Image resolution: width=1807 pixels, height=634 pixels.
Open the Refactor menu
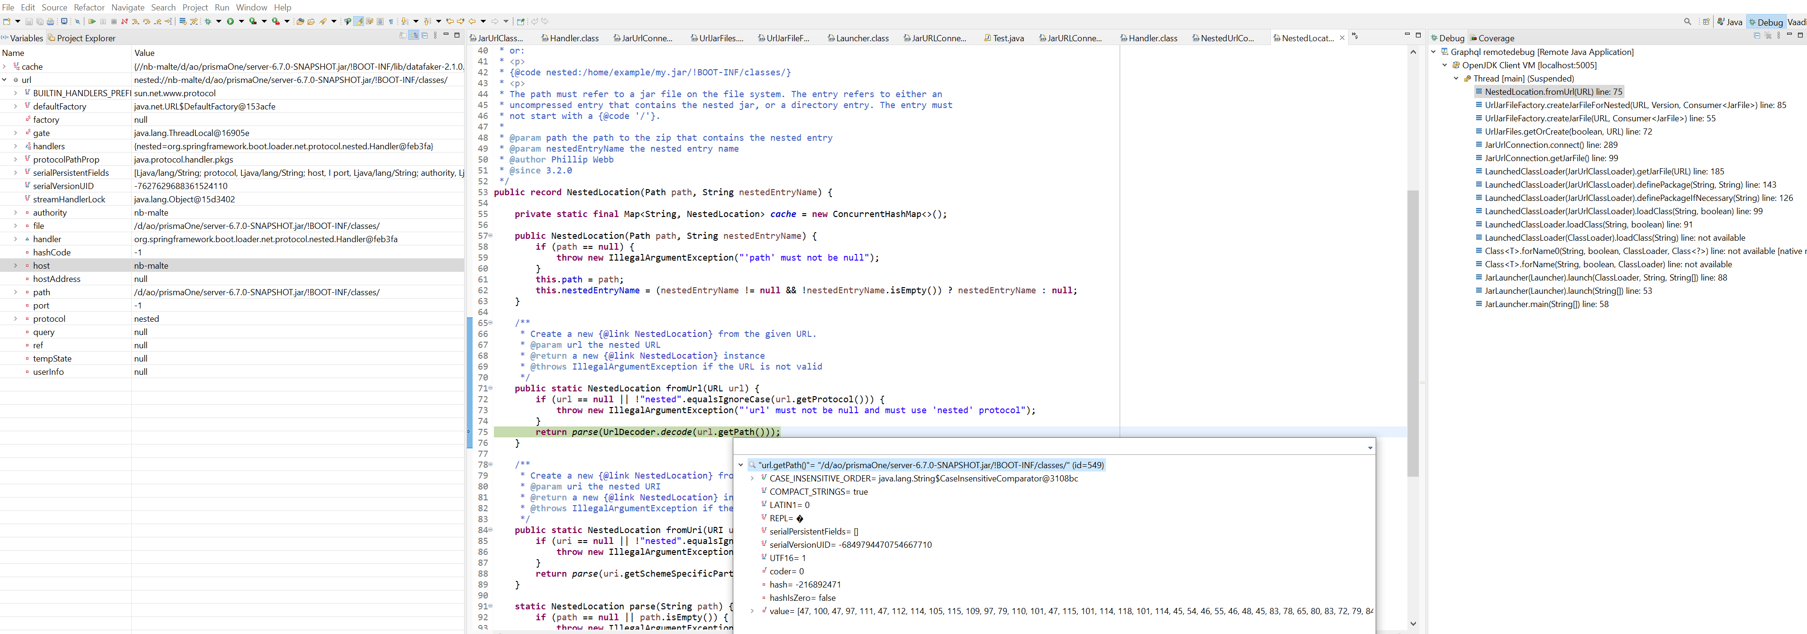click(x=89, y=7)
